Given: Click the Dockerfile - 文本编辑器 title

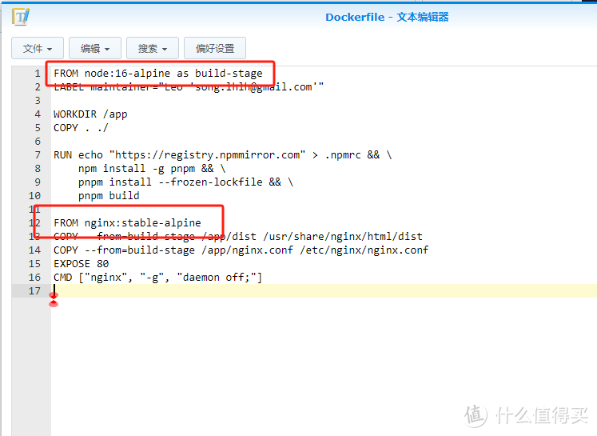Looking at the screenshot, I should 387,17.
